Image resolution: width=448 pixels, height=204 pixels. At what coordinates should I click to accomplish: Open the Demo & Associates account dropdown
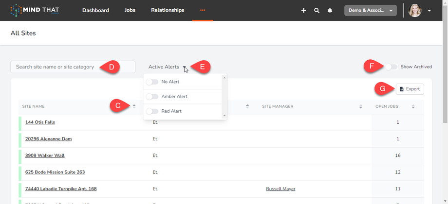click(370, 10)
